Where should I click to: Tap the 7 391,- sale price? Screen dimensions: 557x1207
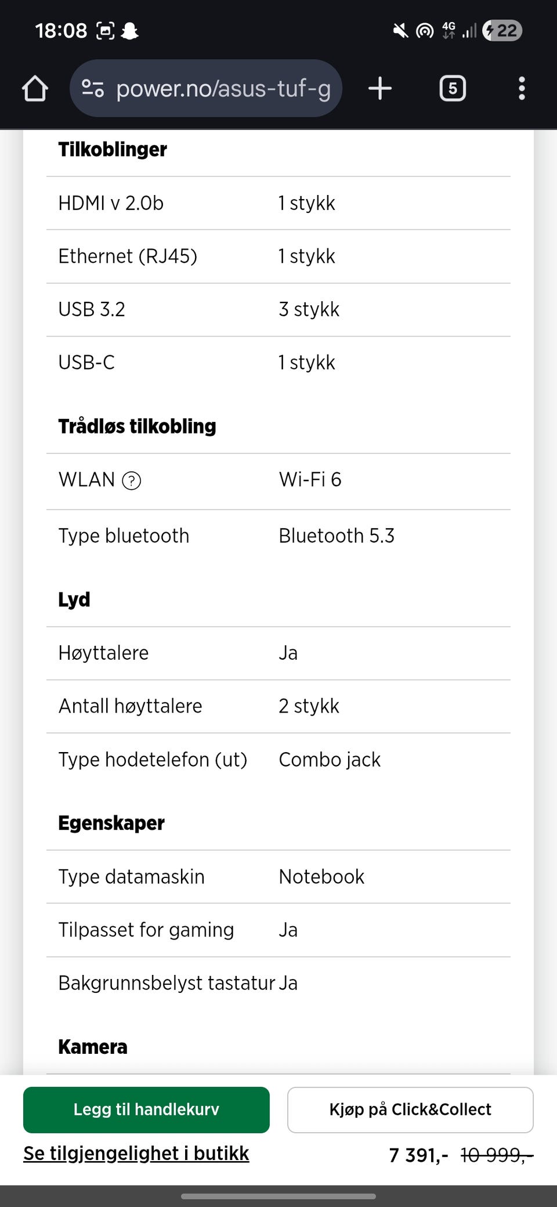coord(418,1155)
